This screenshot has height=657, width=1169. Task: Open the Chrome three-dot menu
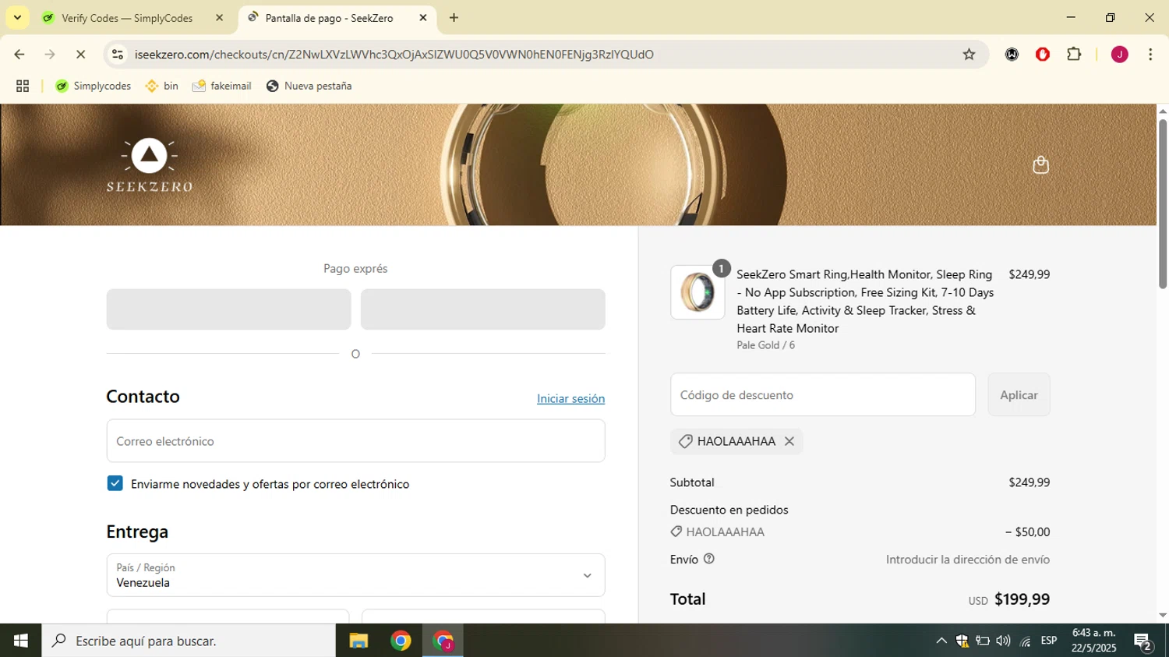[x=1150, y=55]
